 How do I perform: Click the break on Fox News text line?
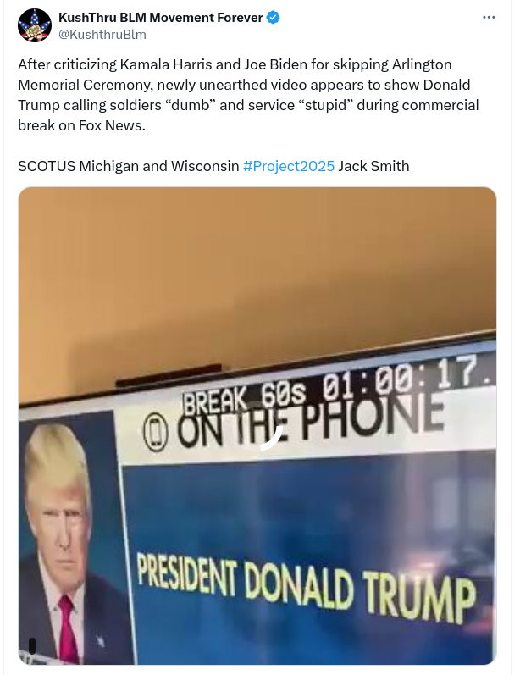point(82,125)
